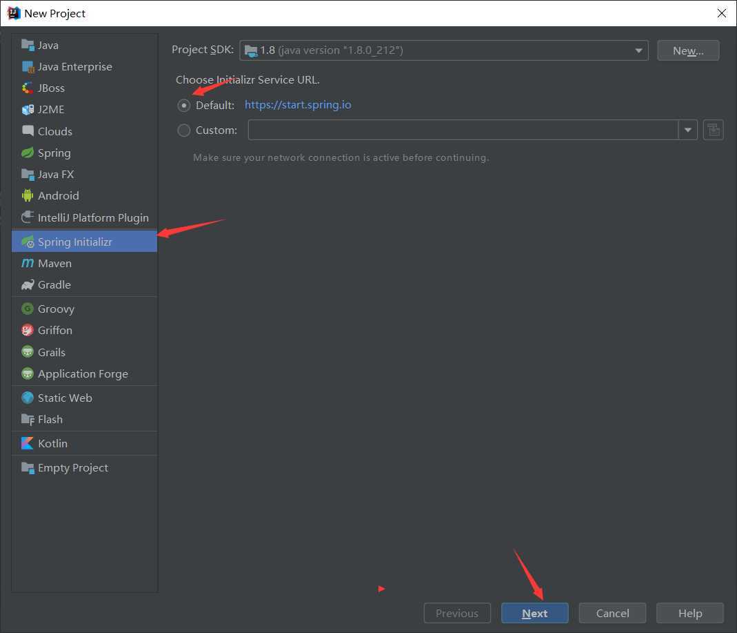The height and width of the screenshot is (633, 737).
Task: Click the Kotlin K icon
Action: 28,443
